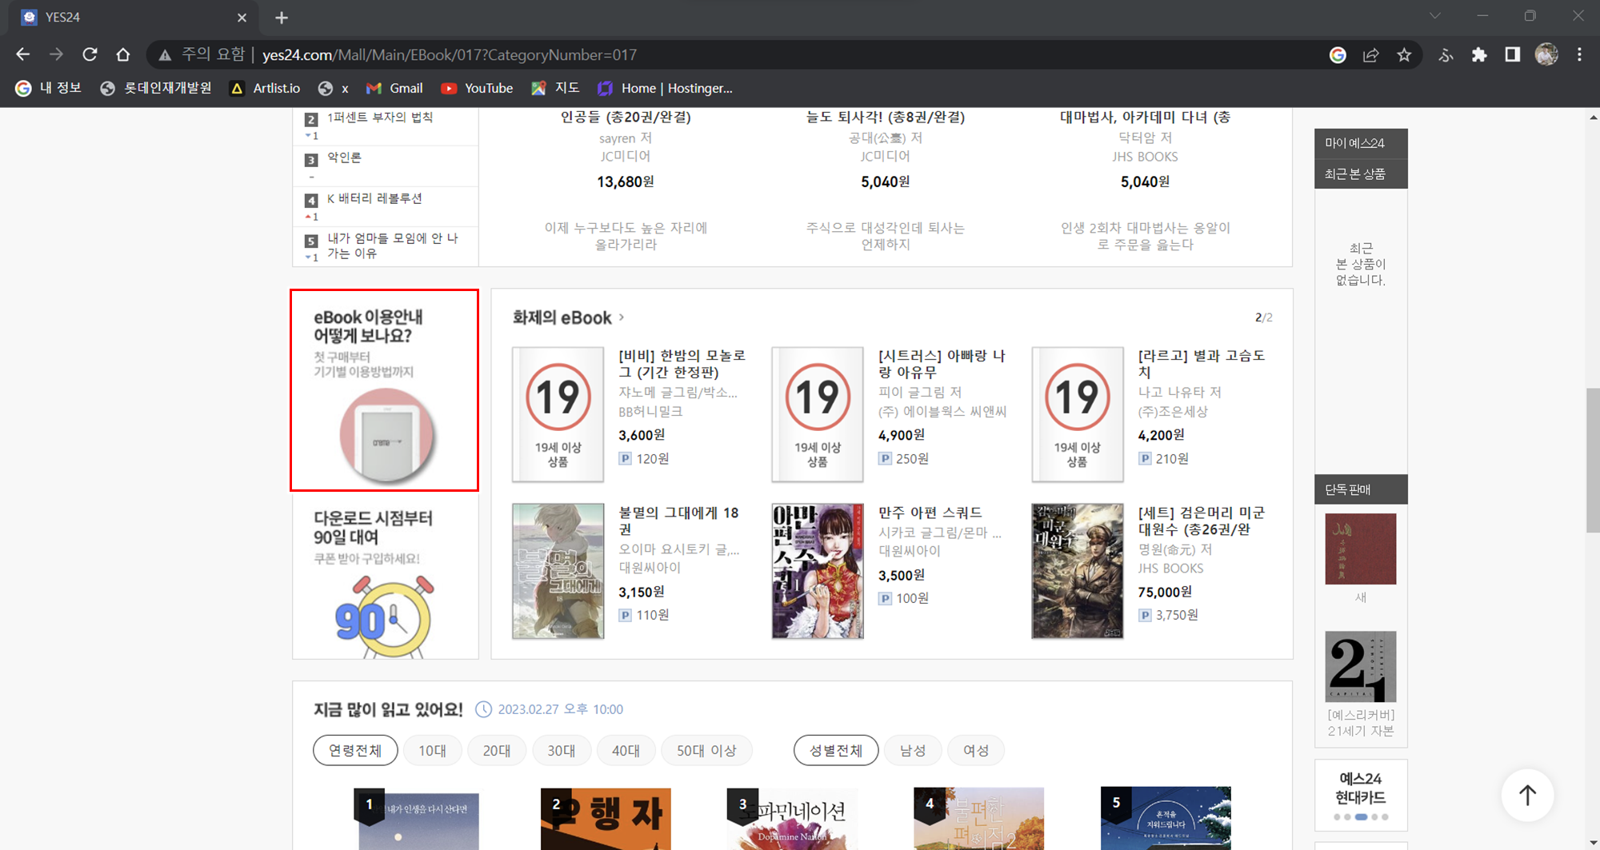Open the Home | Hostinger bookmark
Image resolution: width=1600 pixels, height=850 pixels.
tap(665, 88)
